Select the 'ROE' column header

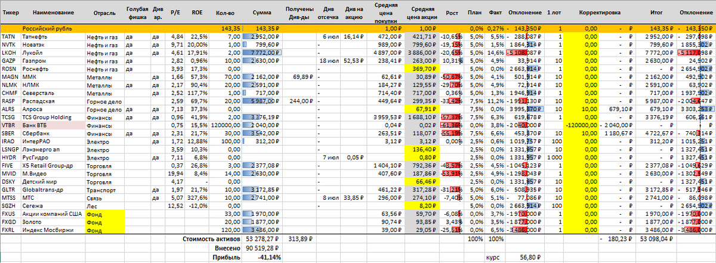197,13
